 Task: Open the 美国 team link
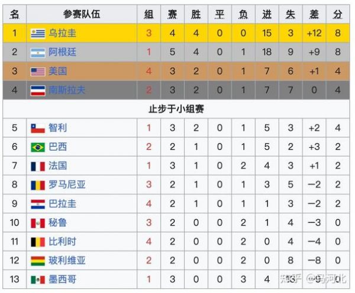click(x=58, y=71)
